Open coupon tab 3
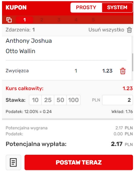 tap(59, 20)
